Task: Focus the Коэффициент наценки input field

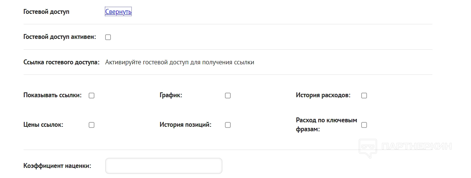Action: (164, 166)
